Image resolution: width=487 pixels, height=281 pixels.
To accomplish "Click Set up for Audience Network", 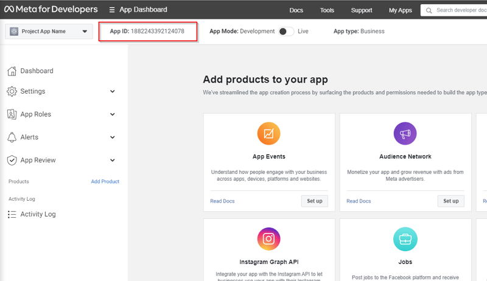I will pos(451,201).
